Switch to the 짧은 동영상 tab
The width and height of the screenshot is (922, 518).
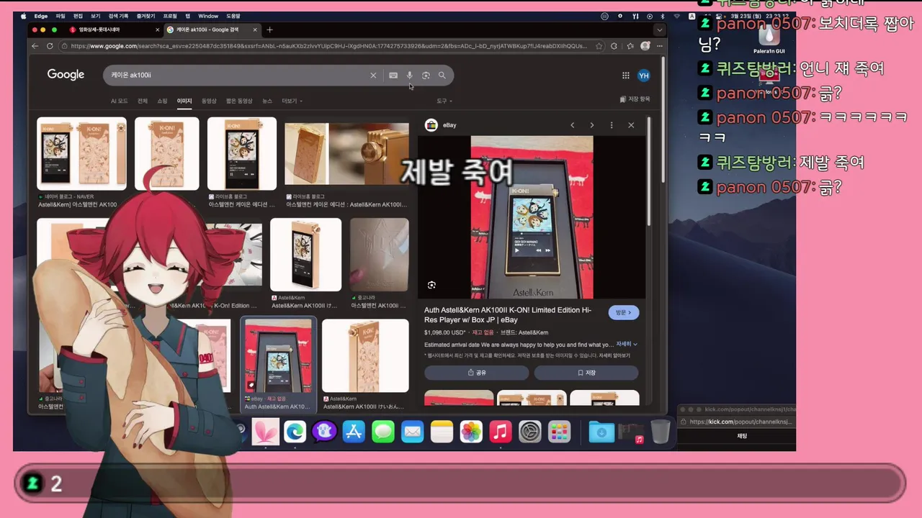click(239, 101)
